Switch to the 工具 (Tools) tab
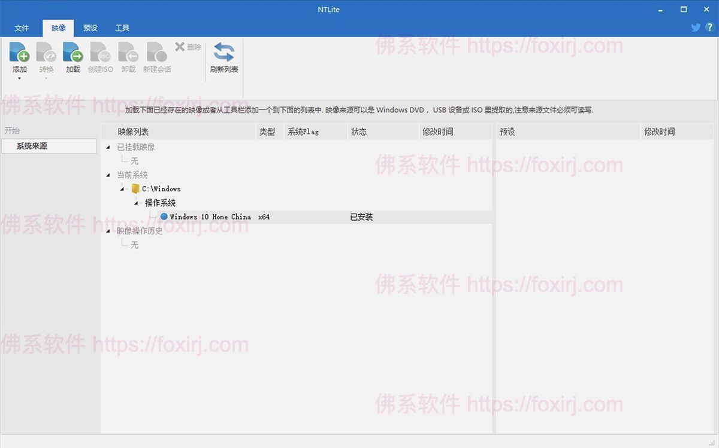Screen dimensions: 719x448 click(x=122, y=28)
